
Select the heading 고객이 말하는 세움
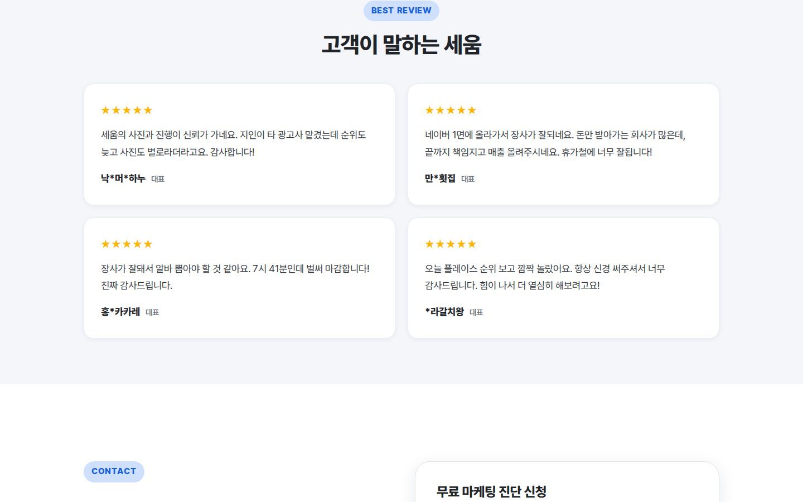[x=401, y=45]
